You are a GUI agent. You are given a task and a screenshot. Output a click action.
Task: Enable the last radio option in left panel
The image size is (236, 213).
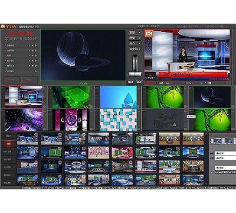[5, 71]
